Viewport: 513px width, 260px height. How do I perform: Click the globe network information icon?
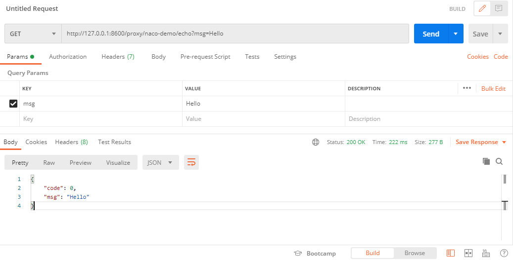point(316,142)
